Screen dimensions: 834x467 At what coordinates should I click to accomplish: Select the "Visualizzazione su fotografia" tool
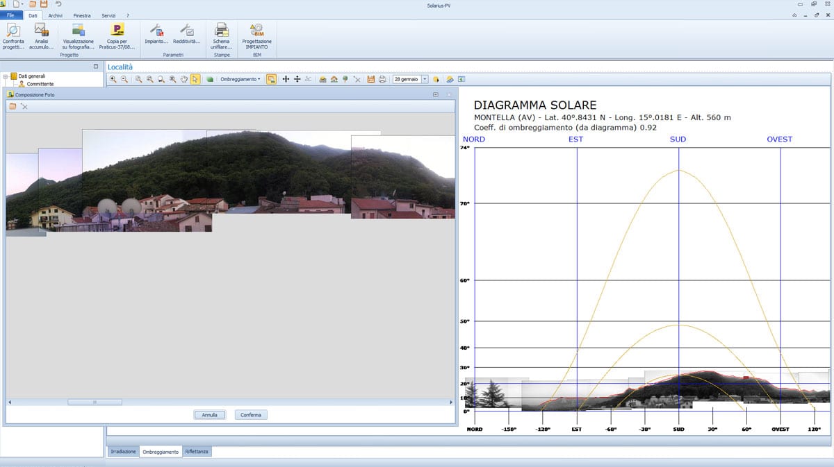(x=79, y=35)
